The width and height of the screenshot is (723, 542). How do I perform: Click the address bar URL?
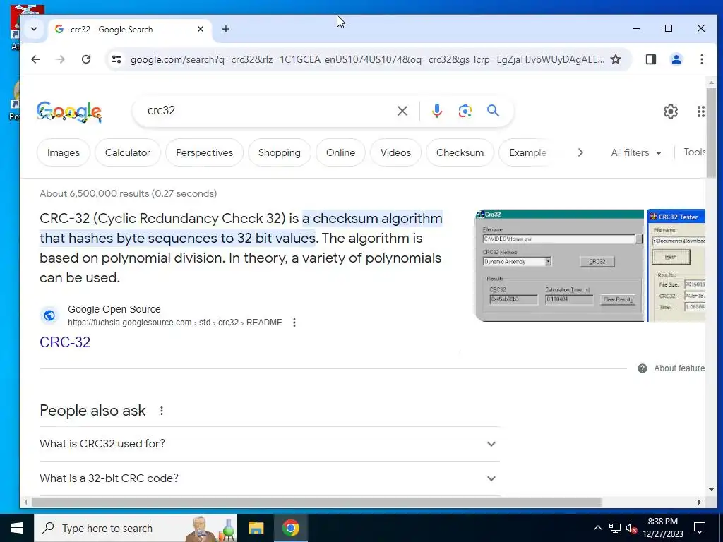(x=367, y=59)
